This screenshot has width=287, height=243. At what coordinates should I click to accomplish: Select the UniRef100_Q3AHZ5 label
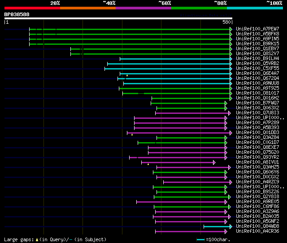(x=257, y=167)
